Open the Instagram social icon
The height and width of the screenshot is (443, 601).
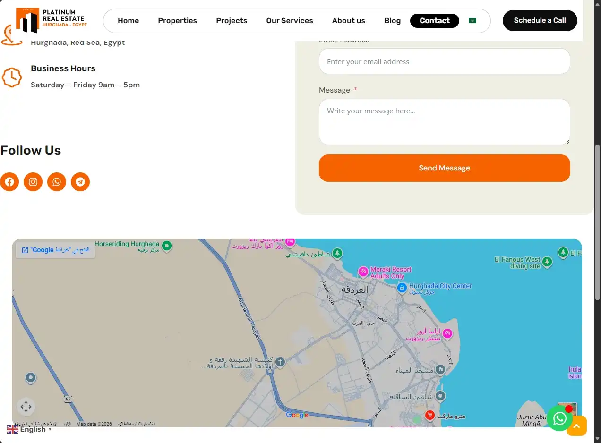point(33,182)
